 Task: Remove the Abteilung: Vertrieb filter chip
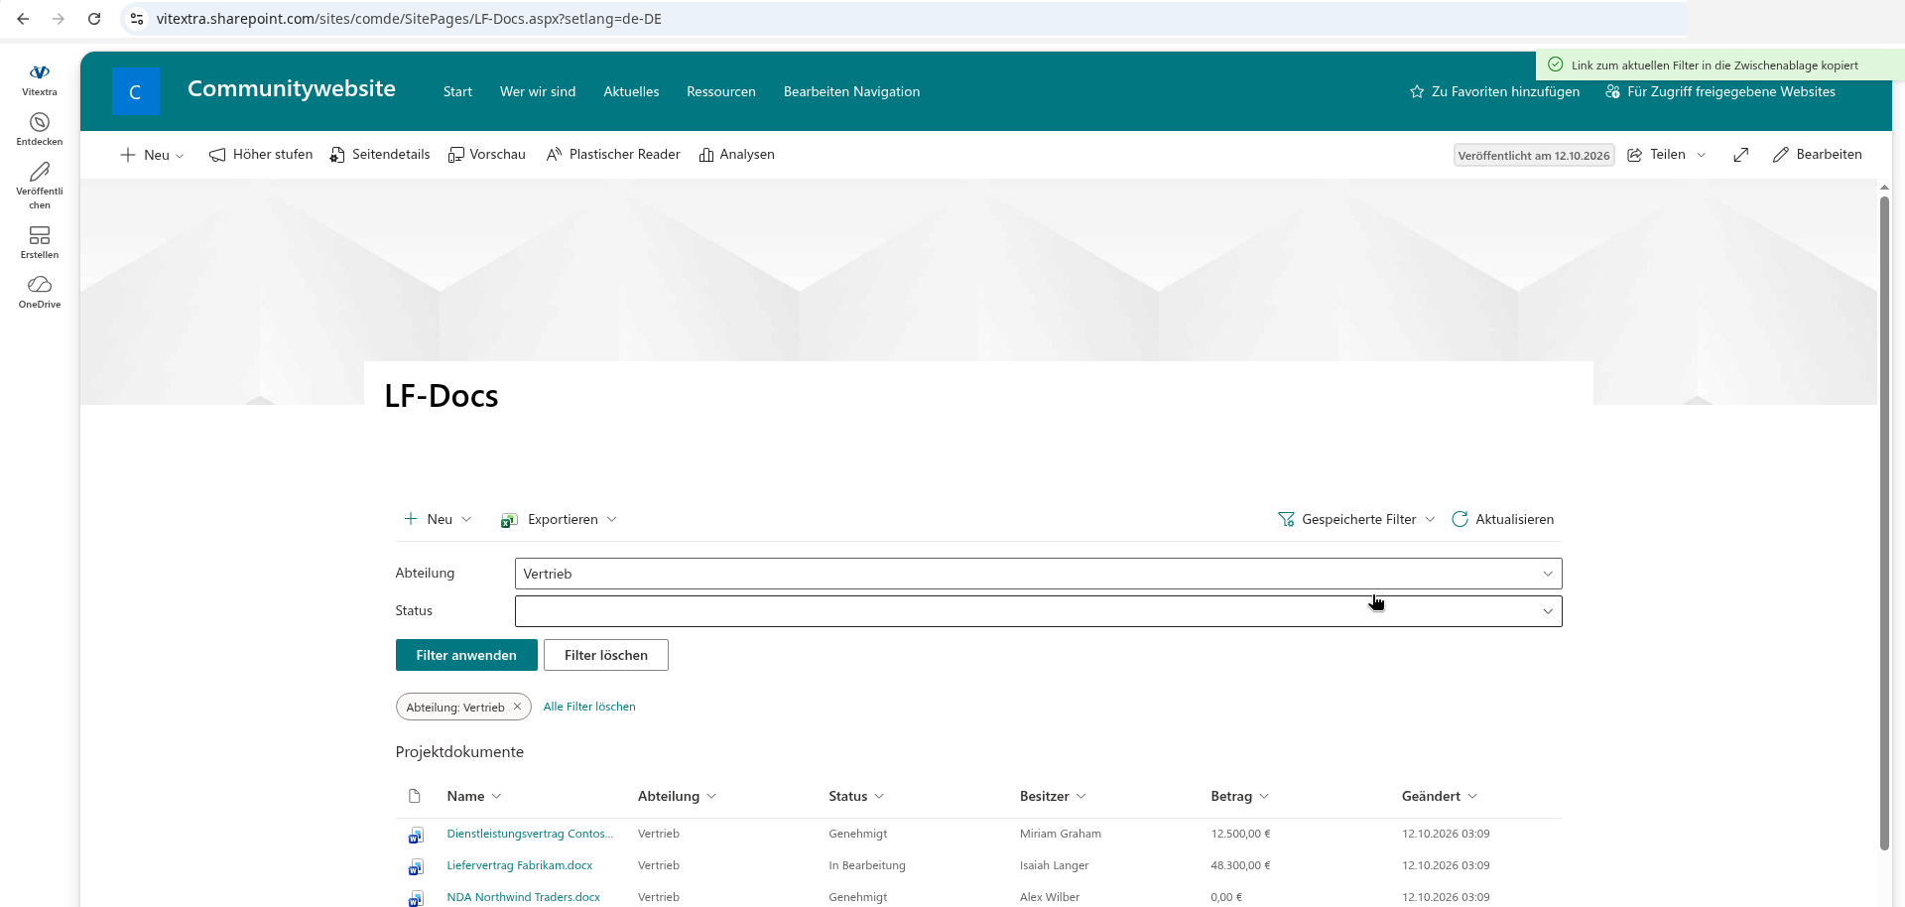pyautogui.click(x=517, y=707)
